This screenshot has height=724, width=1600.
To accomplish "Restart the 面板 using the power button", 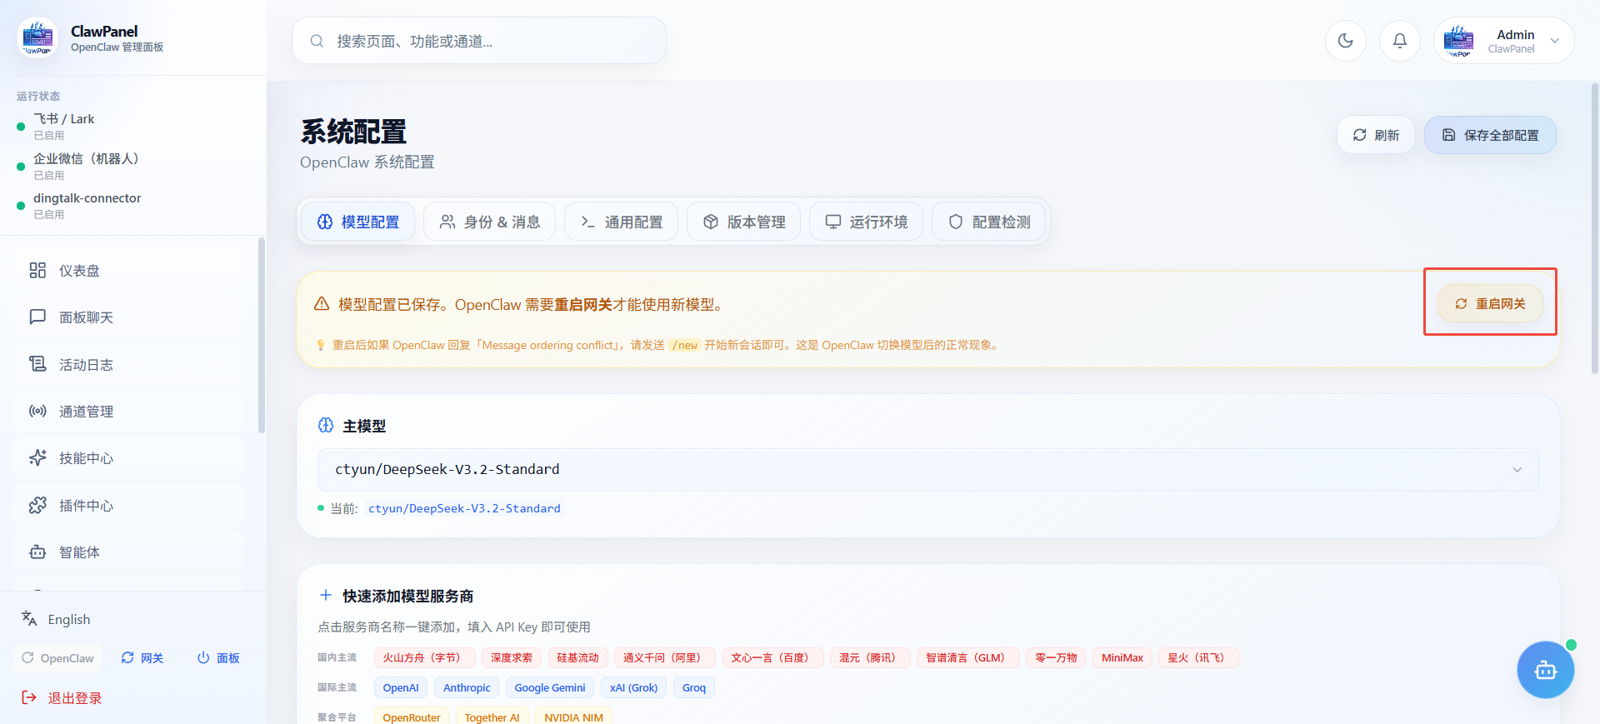I will [x=218, y=658].
